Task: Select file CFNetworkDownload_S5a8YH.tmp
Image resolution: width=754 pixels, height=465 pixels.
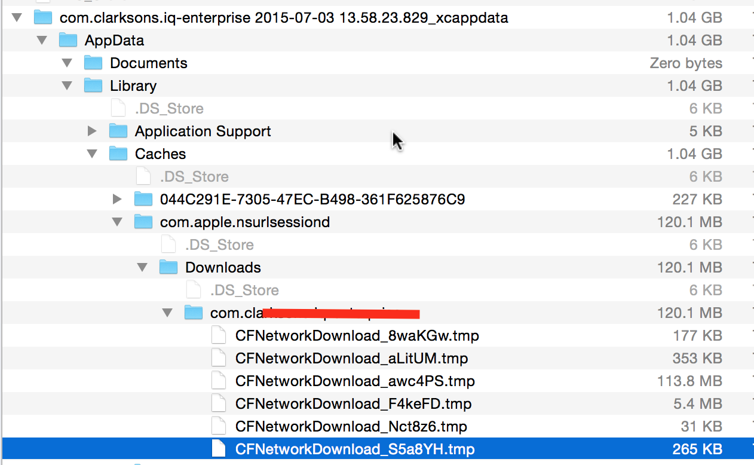Action: [355, 449]
